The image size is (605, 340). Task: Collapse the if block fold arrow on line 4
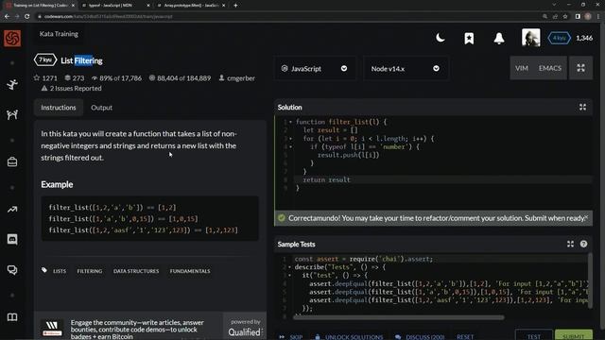click(290, 147)
